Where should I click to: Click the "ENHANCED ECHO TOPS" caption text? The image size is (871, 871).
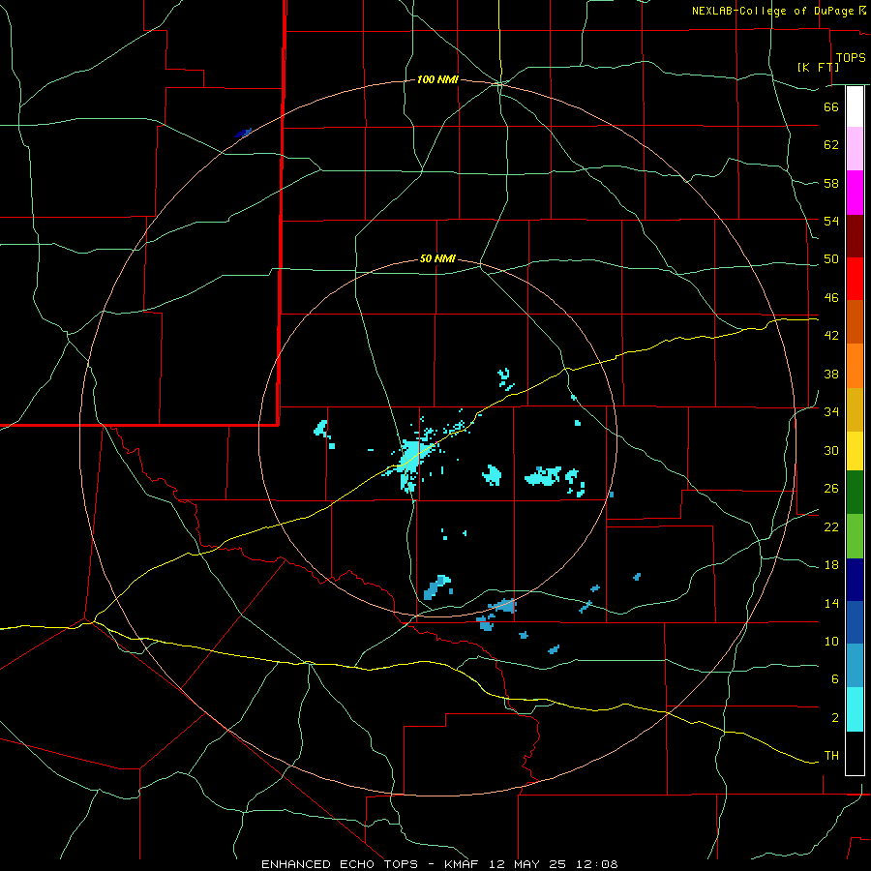click(340, 864)
